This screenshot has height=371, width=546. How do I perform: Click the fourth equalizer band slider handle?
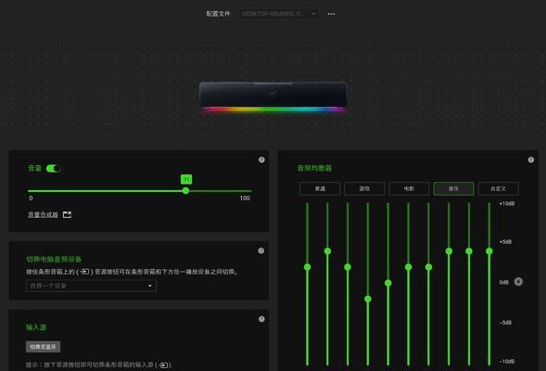tap(368, 299)
